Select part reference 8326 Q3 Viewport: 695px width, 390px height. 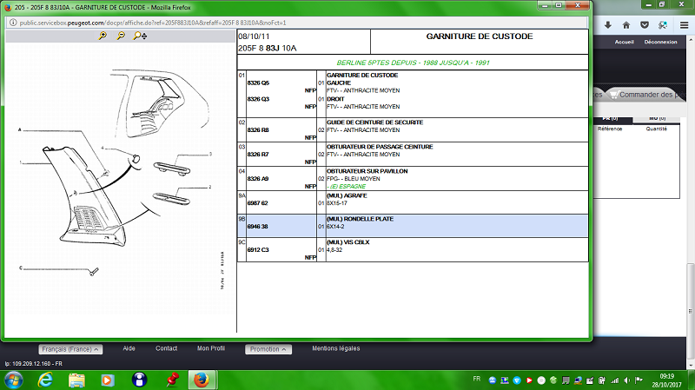(x=258, y=99)
